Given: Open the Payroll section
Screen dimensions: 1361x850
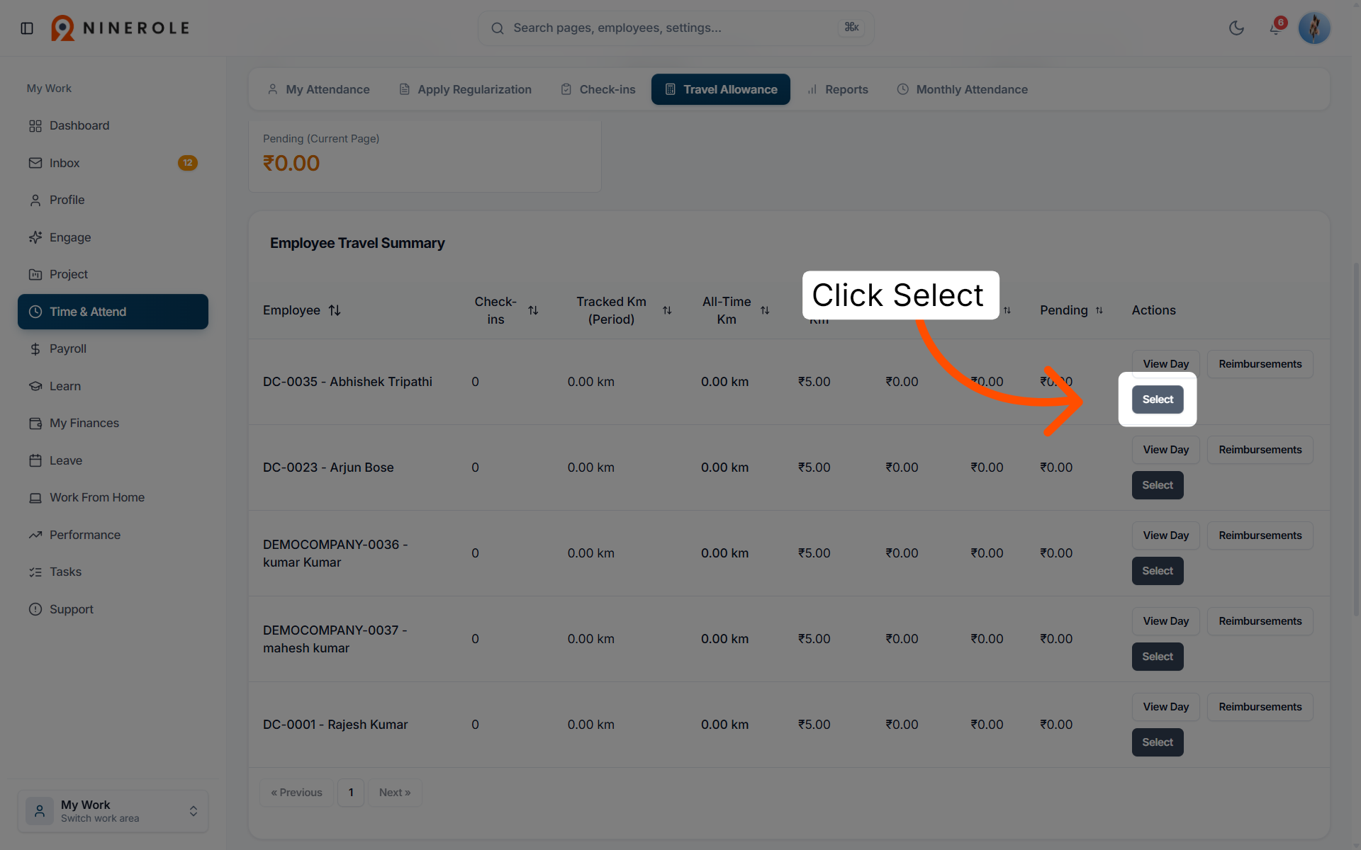Looking at the screenshot, I should coord(113,348).
